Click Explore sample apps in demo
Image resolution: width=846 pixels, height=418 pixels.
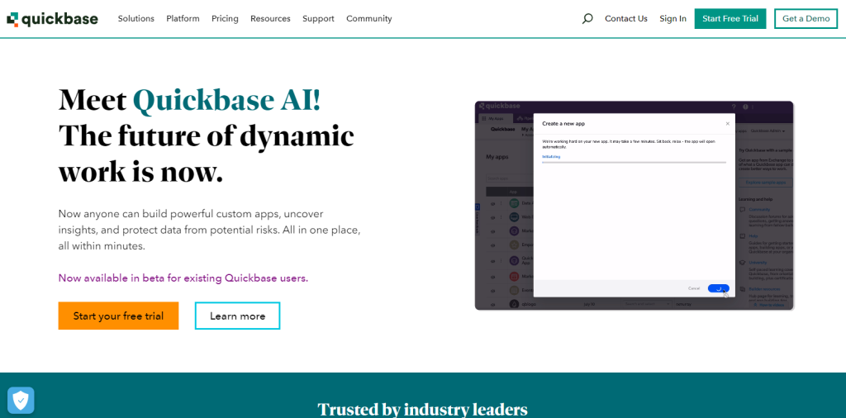pos(765,183)
